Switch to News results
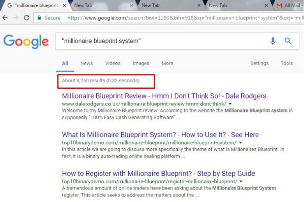Viewport: 304px width, 202px height. pos(87,63)
